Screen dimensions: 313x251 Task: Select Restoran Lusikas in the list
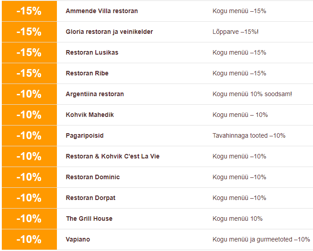92,52
